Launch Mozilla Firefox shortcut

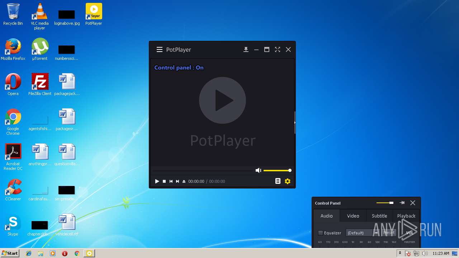pos(13,49)
